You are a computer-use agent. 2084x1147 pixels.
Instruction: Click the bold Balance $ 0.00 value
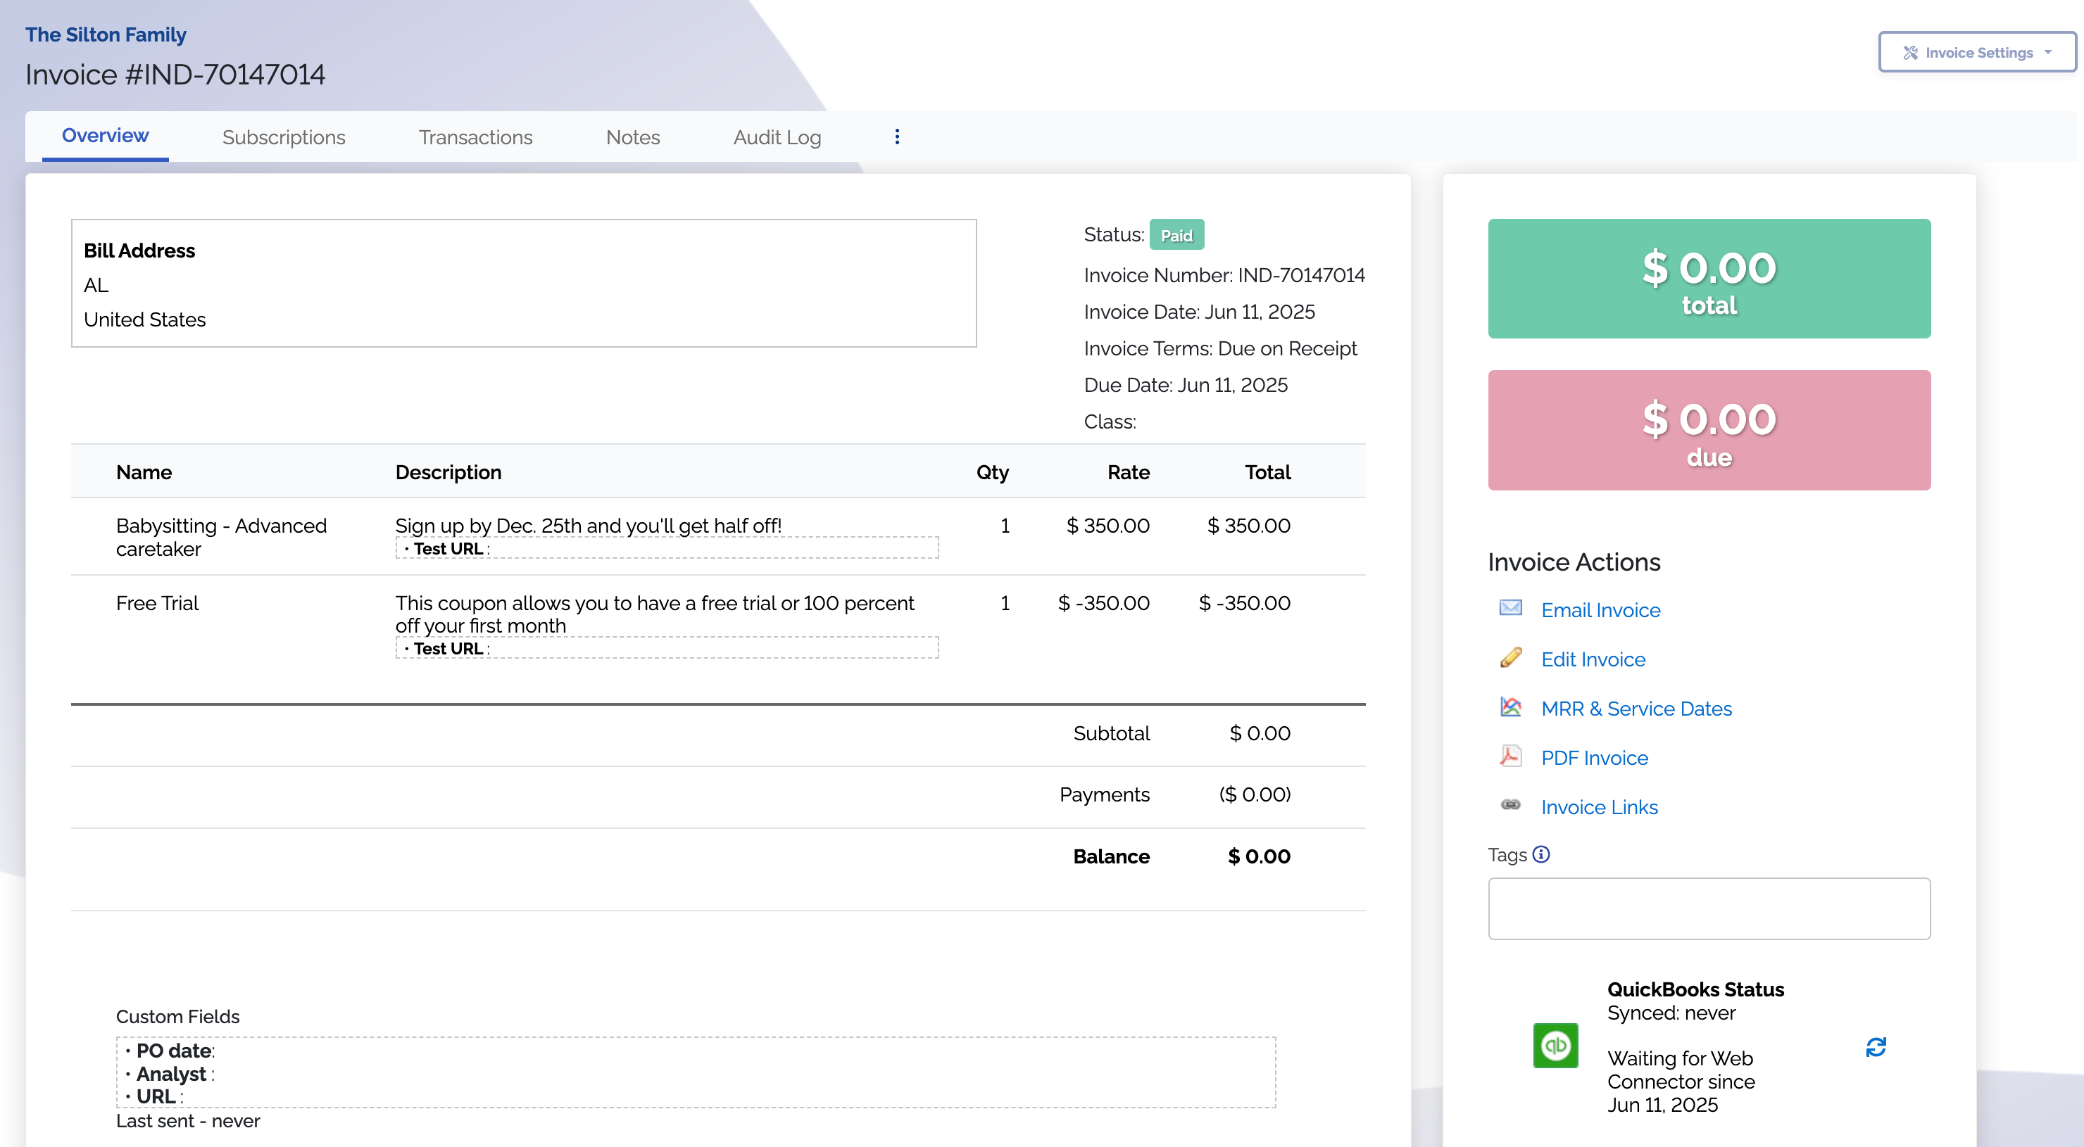[x=1259, y=857]
